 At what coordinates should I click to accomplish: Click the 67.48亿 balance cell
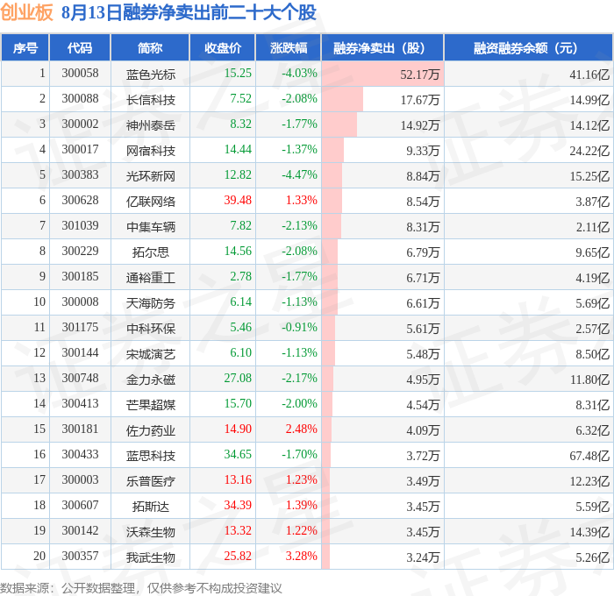(589, 456)
